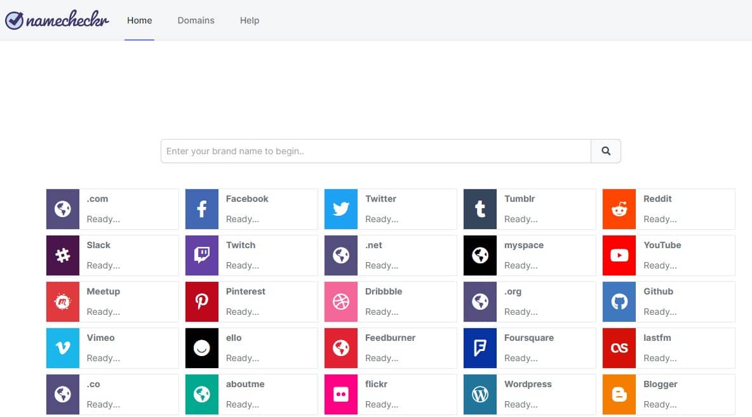Click the Dribbble basketball icon
The height and width of the screenshot is (417, 752).
tap(341, 302)
